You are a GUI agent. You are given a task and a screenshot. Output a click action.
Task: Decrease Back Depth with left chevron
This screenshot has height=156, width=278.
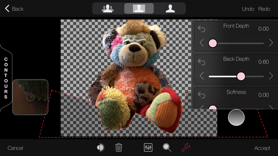point(202,76)
